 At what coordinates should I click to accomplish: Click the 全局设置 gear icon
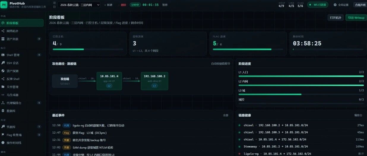click(335, 5)
